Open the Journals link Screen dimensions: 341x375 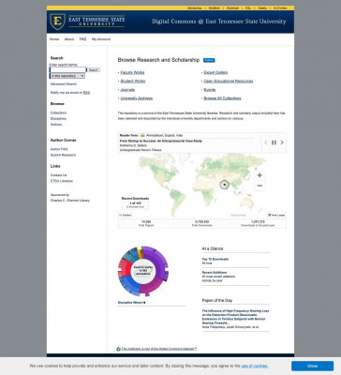click(127, 90)
